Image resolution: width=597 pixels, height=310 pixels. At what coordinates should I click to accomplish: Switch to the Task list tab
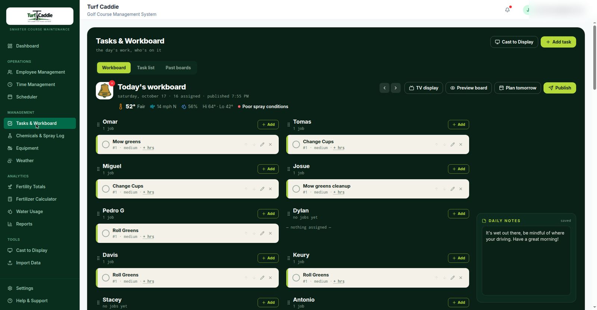146,68
